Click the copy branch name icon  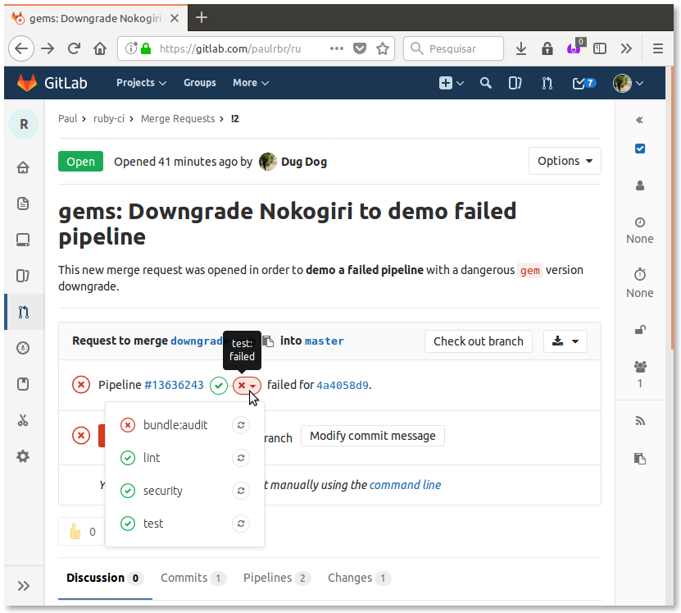coord(268,341)
